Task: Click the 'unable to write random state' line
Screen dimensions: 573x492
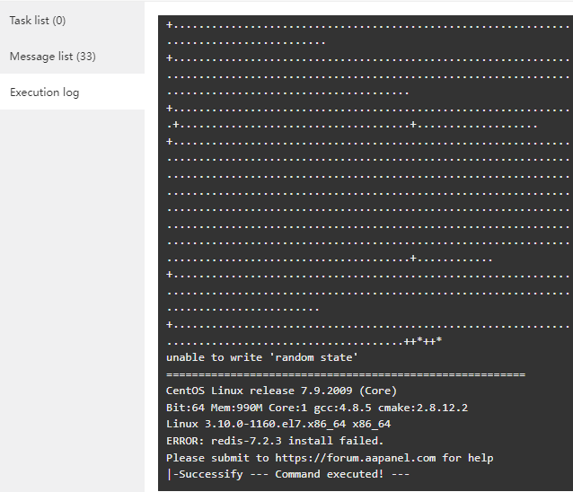Action: pyautogui.click(x=262, y=357)
